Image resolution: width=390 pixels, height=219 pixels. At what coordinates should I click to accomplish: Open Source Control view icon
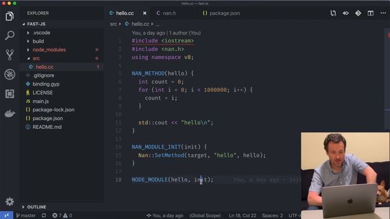coord(10,55)
